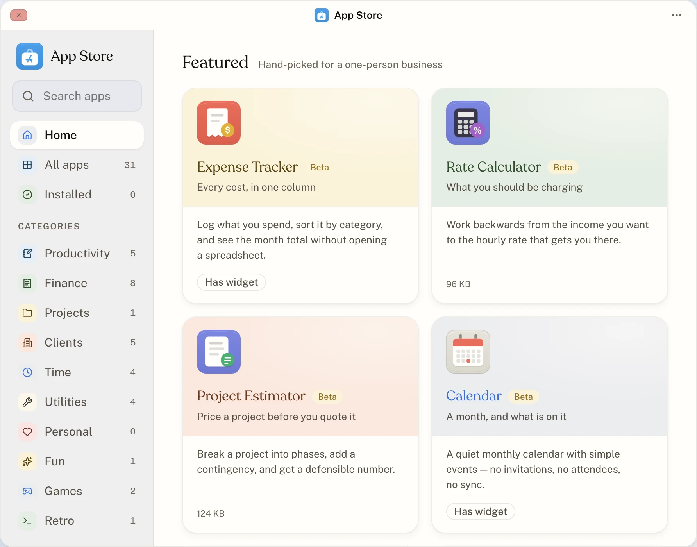Open the Rate Calculator title
The width and height of the screenshot is (697, 547).
click(x=493, y=167)
